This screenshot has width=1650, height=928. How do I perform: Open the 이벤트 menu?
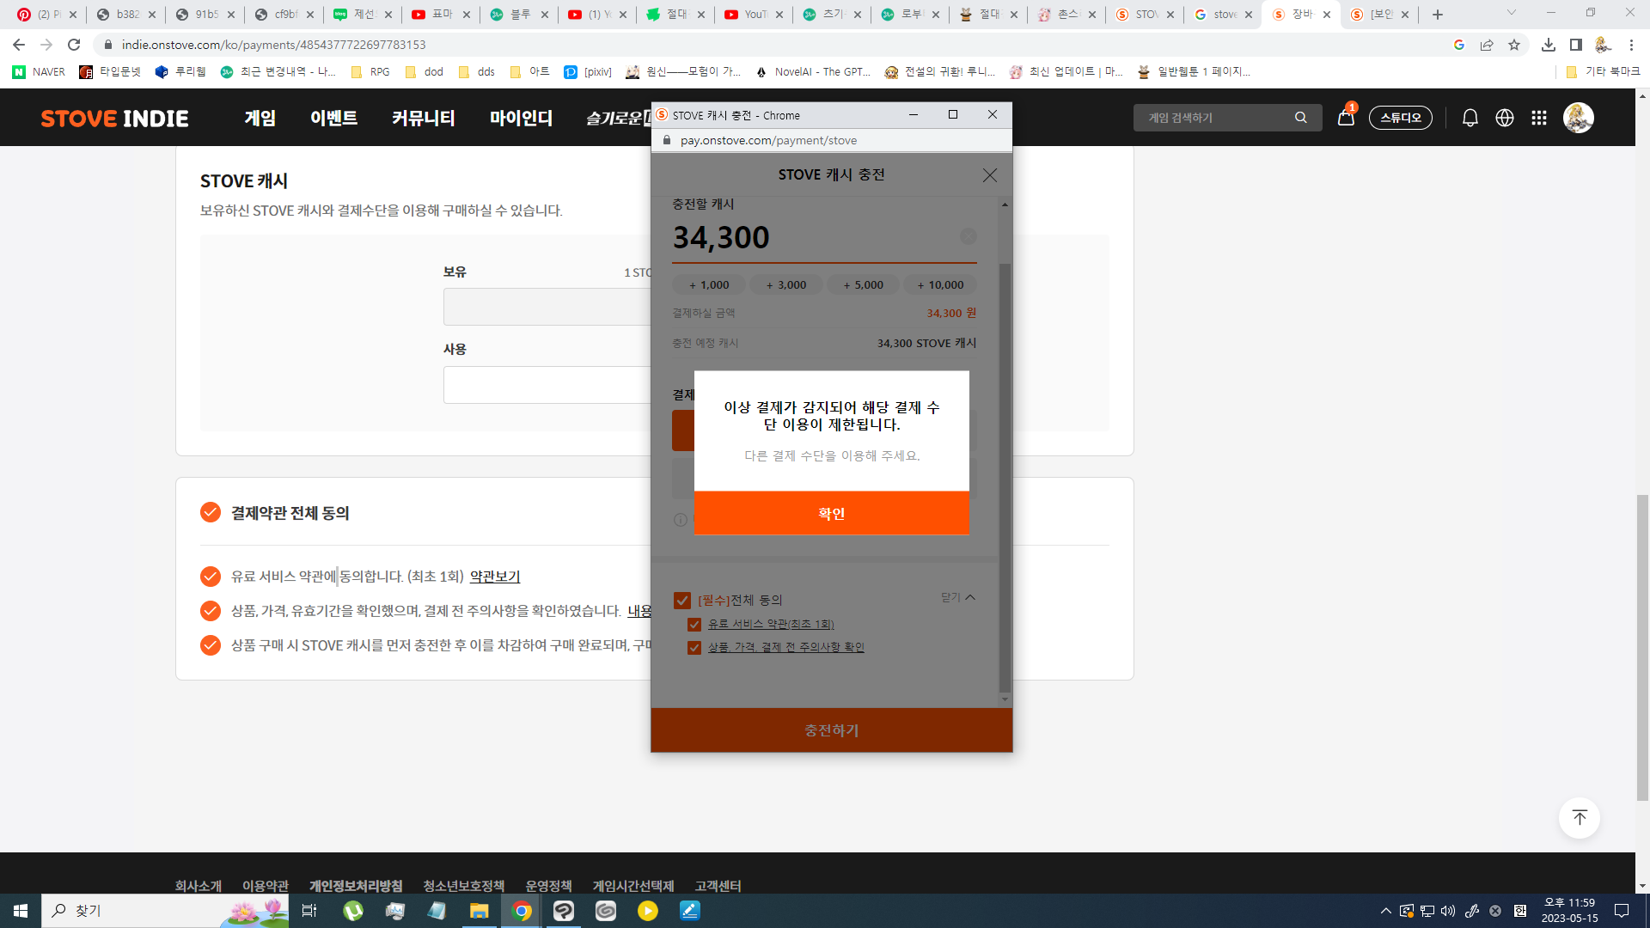click(x=333, y=118)
